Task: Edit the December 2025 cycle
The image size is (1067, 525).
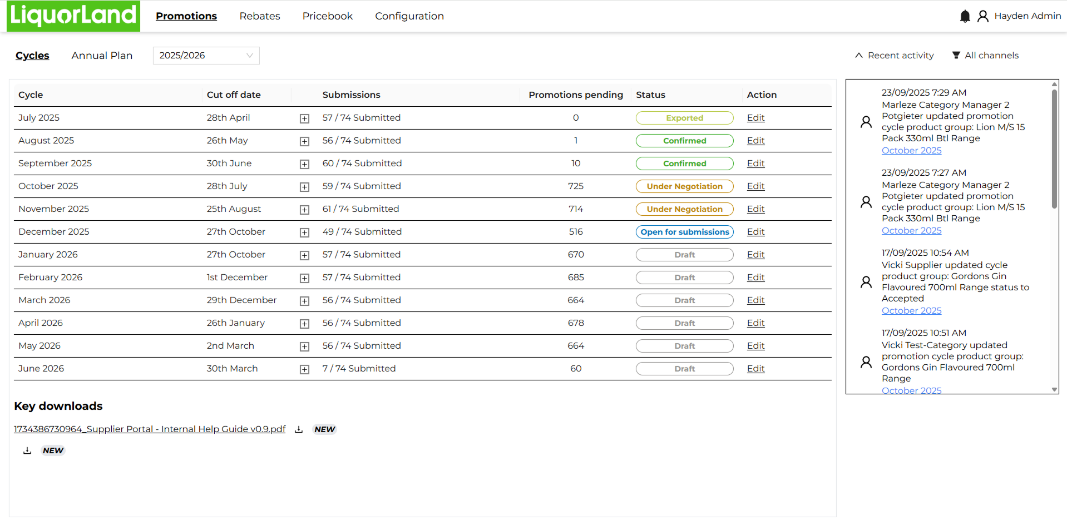Action: [755, 232]
